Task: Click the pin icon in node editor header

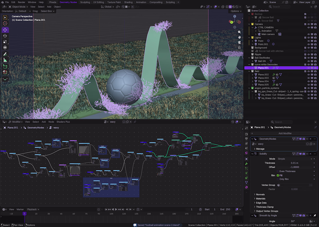Action: [135, 122]
